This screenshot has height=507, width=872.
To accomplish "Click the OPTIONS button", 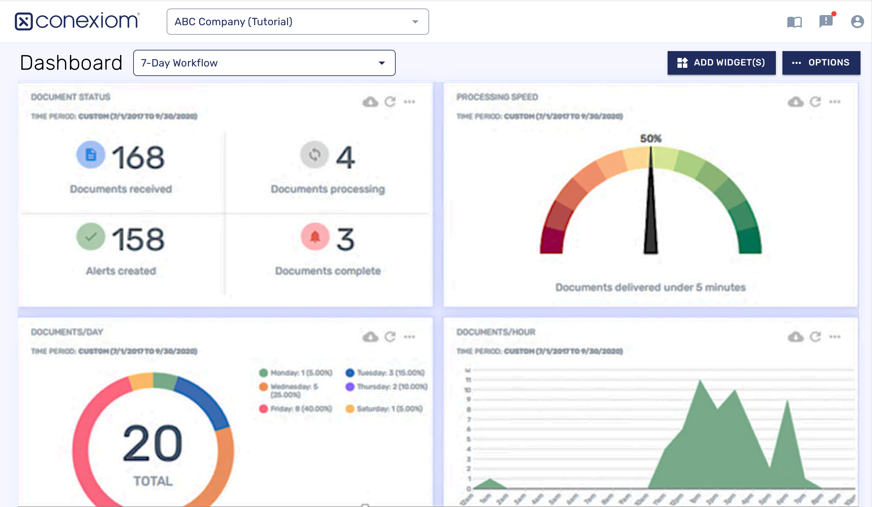I will pyautogui.click(x=821, y=63).
